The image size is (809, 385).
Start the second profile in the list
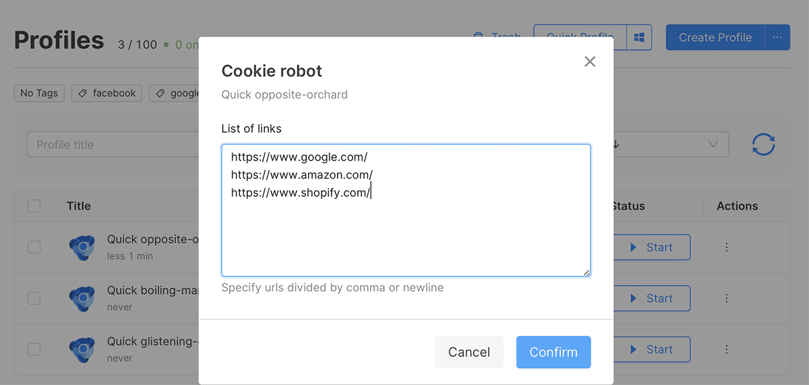[x=651, y=298]
